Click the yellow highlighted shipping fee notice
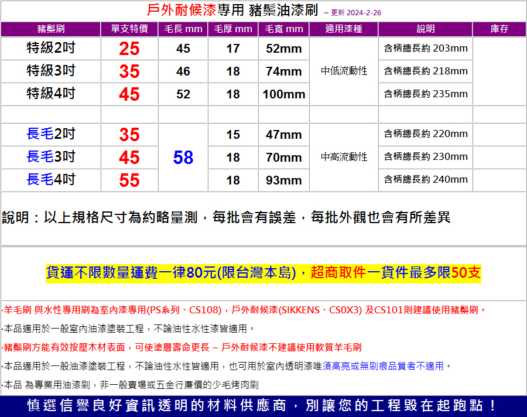Viewport: 527px width, 417px height. [x=263, y=273]
